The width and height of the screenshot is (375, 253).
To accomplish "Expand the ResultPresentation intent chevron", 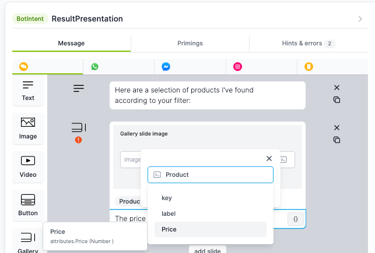I will [360, 19].
